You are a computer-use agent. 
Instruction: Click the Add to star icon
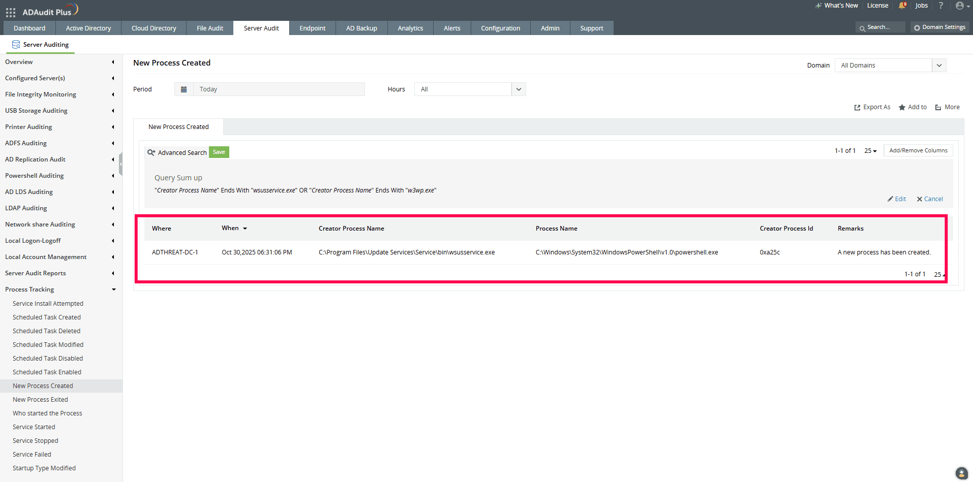click(x=902, y=108)
